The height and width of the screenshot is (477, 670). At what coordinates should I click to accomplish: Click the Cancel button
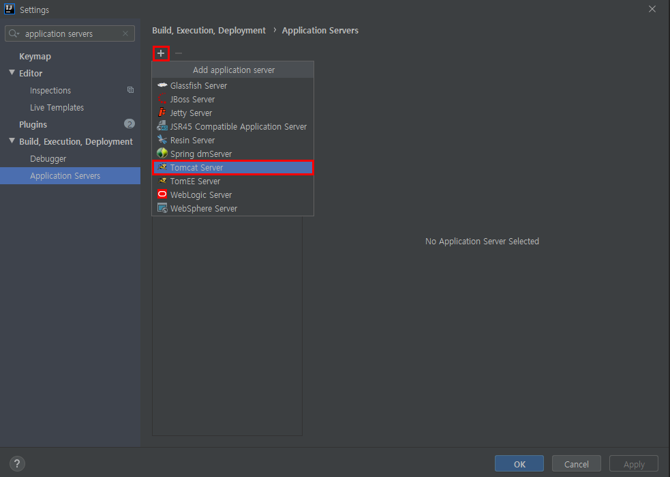coord(577,464)
